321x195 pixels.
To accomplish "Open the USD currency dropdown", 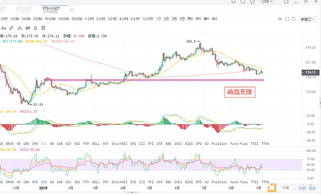I will point(267,2).
